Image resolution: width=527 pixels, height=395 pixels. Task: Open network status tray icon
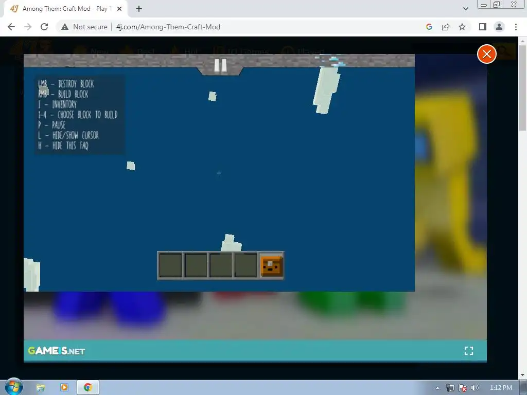tap(450, 388)
